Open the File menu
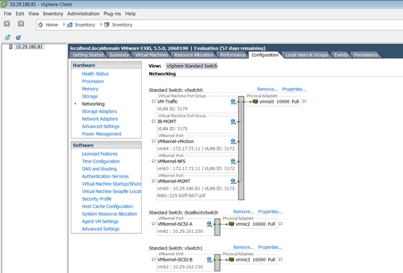Viewport: 403px width, 273px height. coord(7,14)
